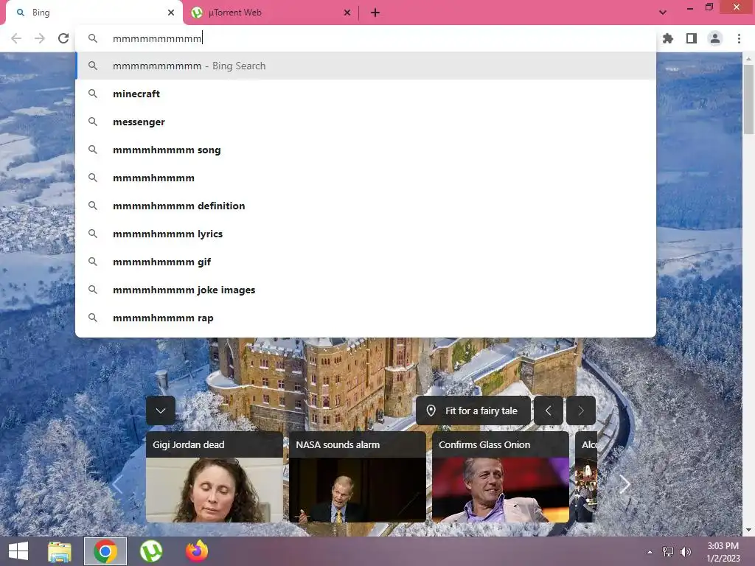Show the previous Bing background image
Image resolution: width=755 pixels, height=566 pixels.
548,410
